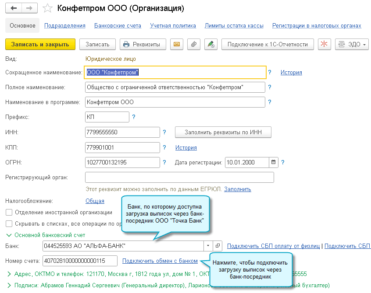Open the Банковские счета tab

click(118, 26)
